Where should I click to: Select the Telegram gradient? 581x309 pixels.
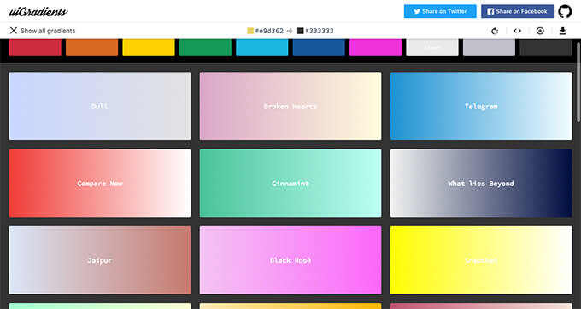pyautogui.click(x=481, y=106)
